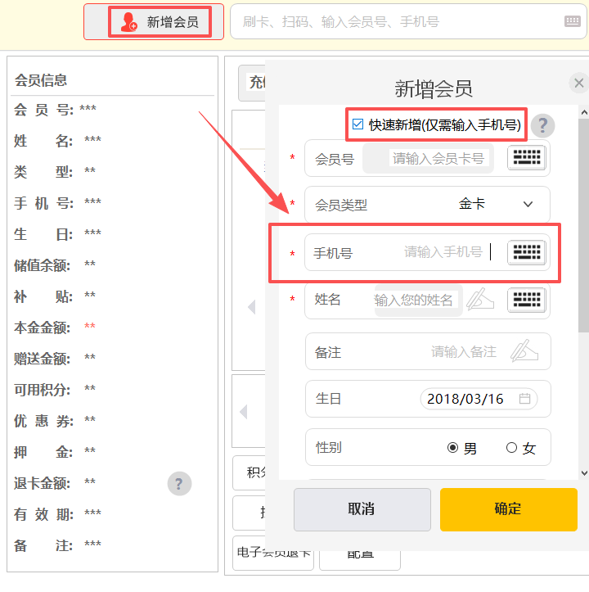This screenshot has height=592, width=589.
Task: Click the 手机号 input field
Action: pyautogui.click(x=442, y=253)
